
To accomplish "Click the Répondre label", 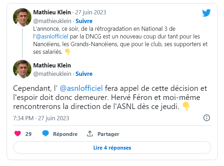I will click(65, 134).
